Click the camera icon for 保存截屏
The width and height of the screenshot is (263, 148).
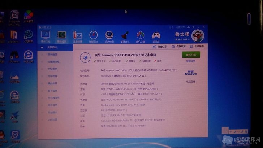(x=173, y=47)
